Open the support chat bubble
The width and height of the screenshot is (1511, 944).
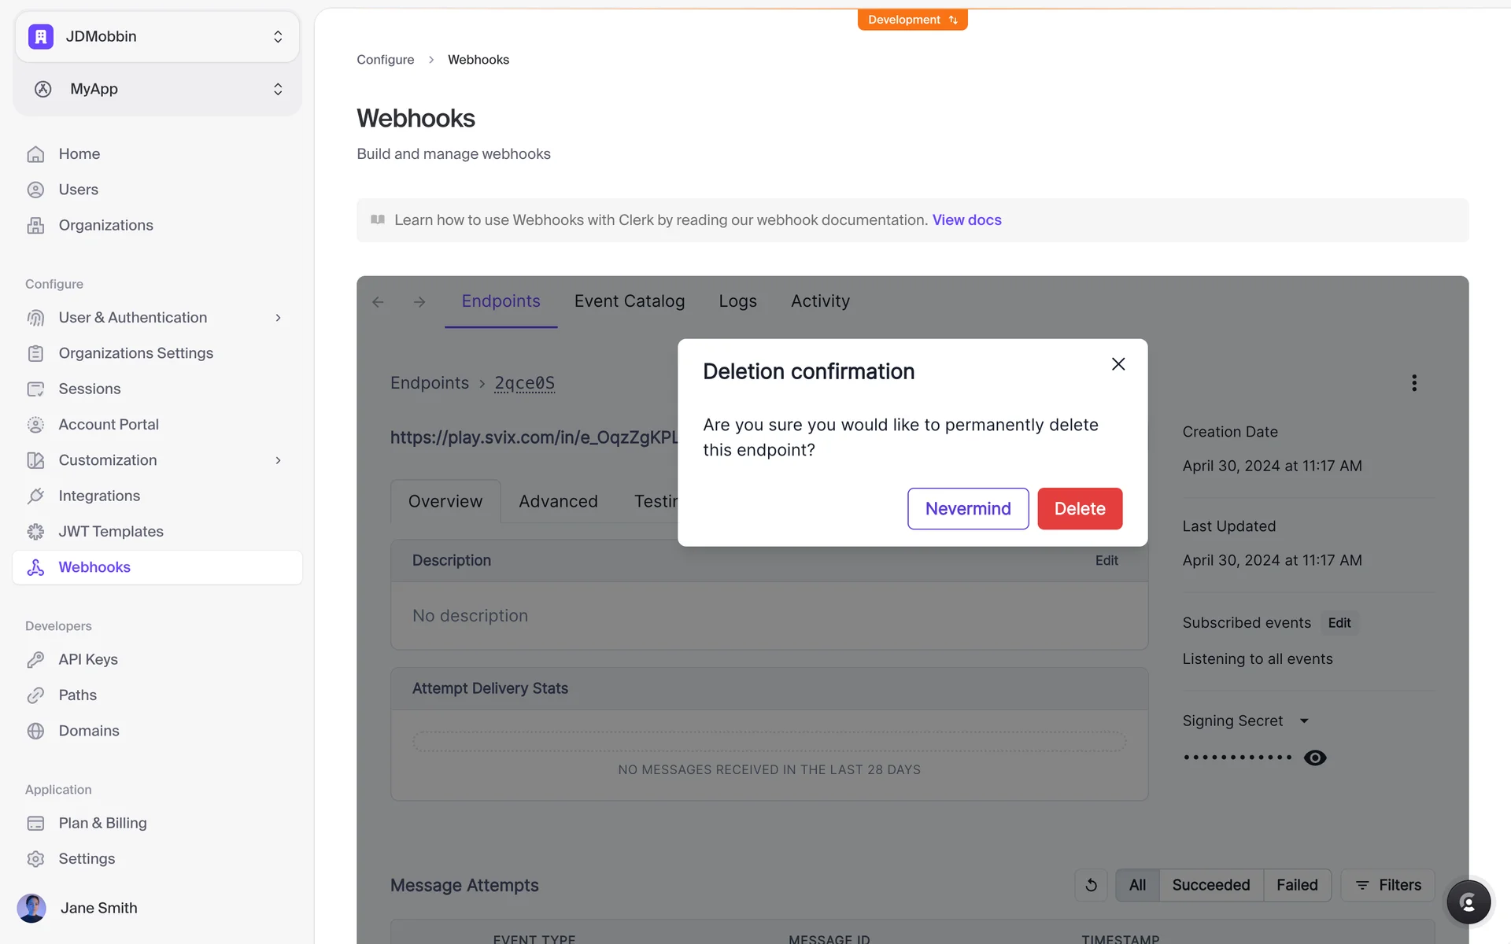click(1468, 902)
